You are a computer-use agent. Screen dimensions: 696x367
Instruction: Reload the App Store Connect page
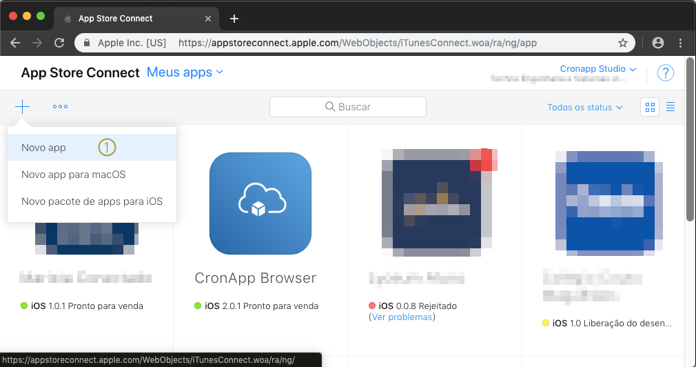pos(59,43)
